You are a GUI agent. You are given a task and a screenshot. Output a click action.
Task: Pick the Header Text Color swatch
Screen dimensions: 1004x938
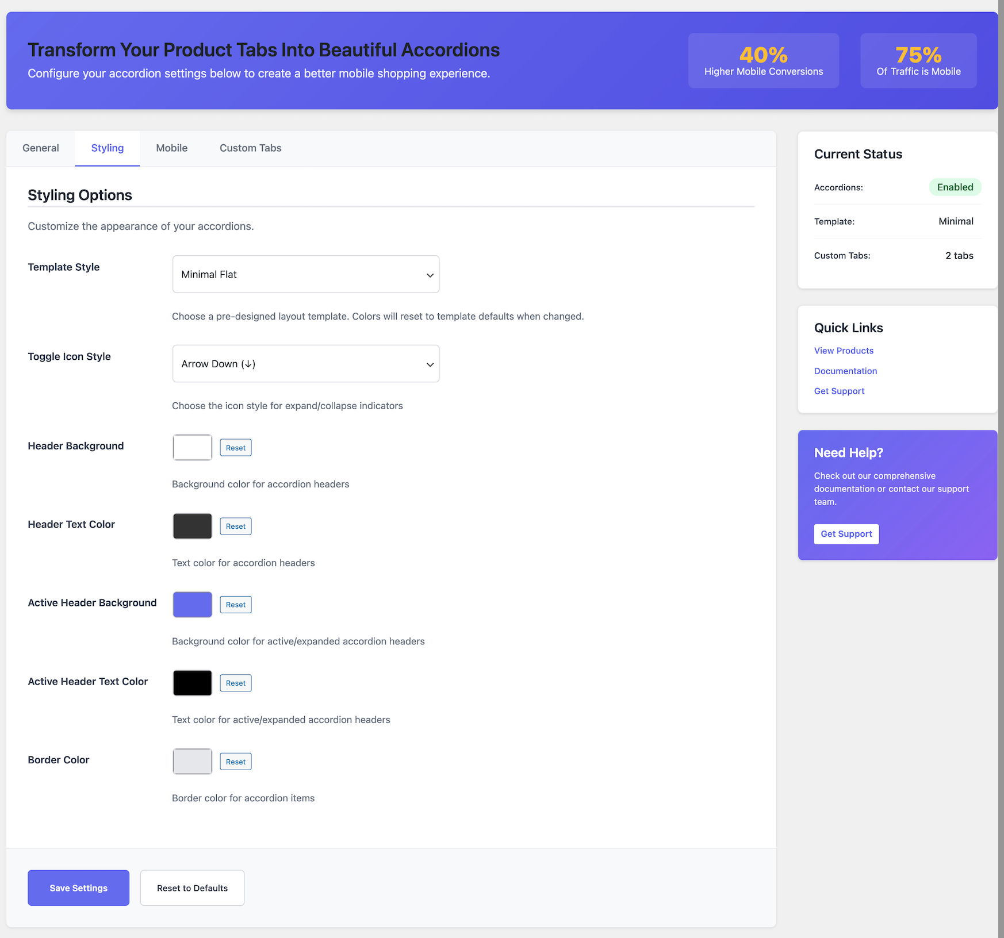(193, 526)
